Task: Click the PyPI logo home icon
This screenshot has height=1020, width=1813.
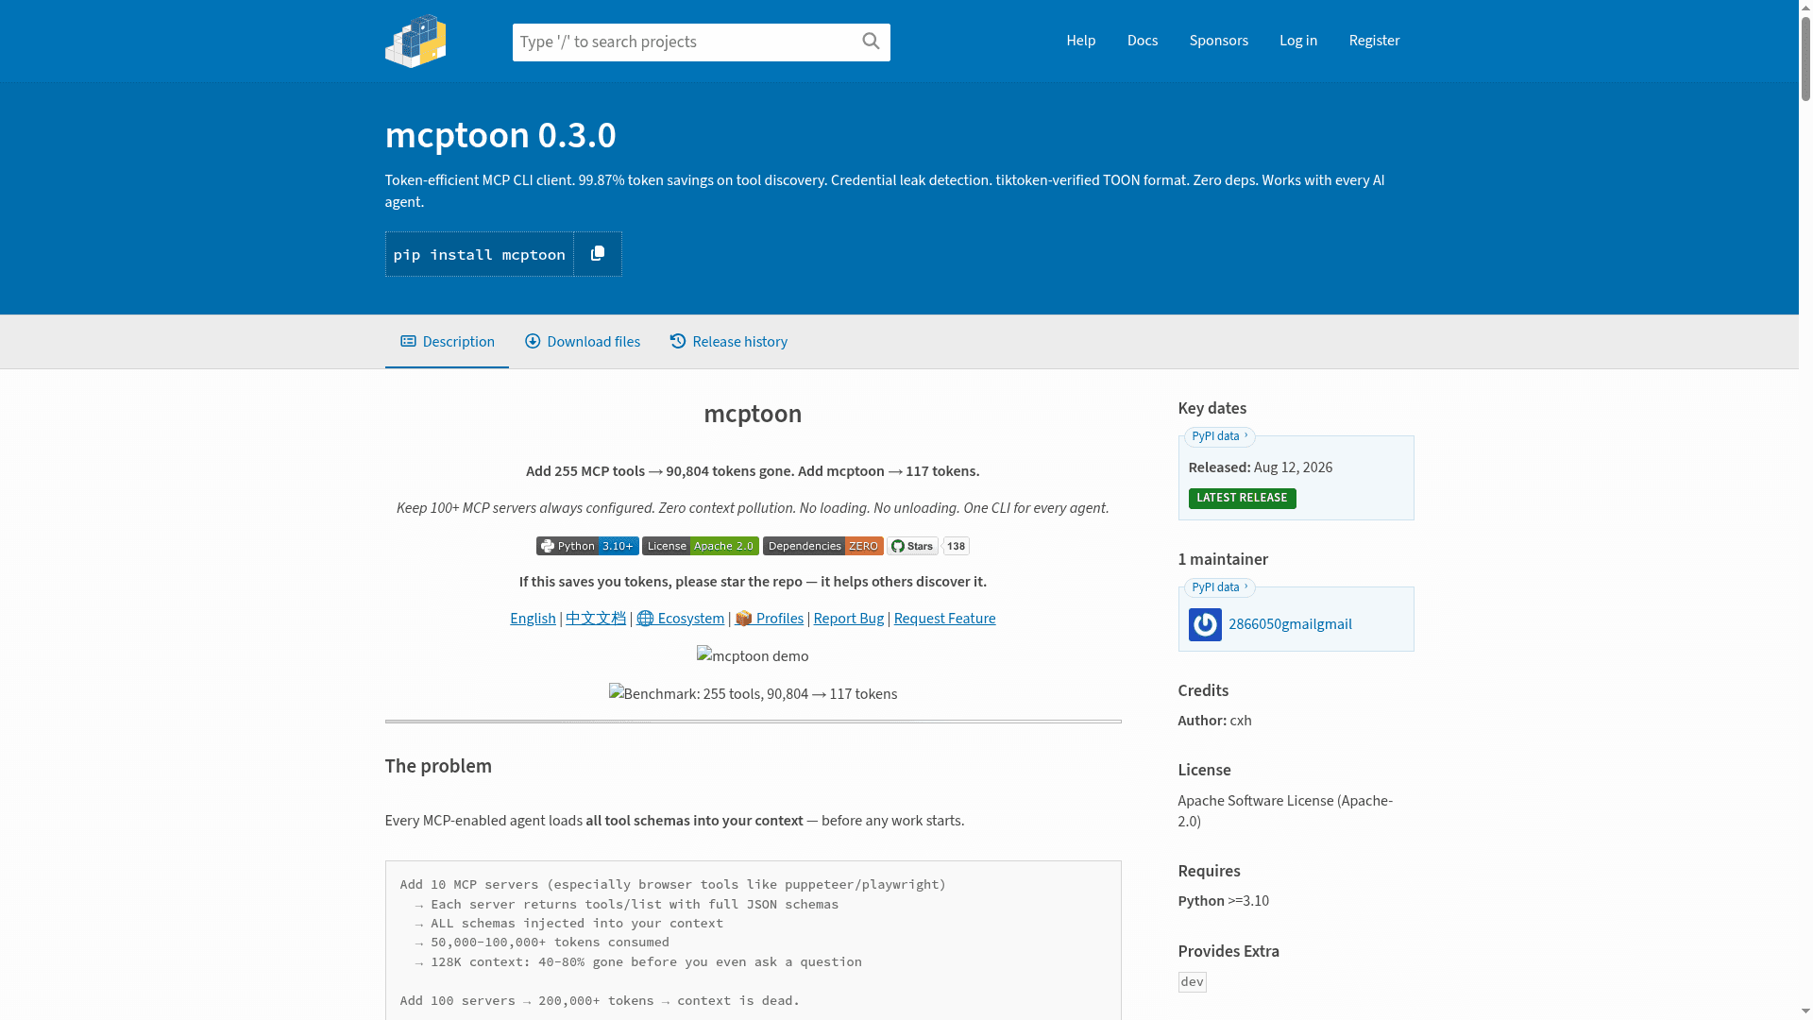Action: coord(415,41)
